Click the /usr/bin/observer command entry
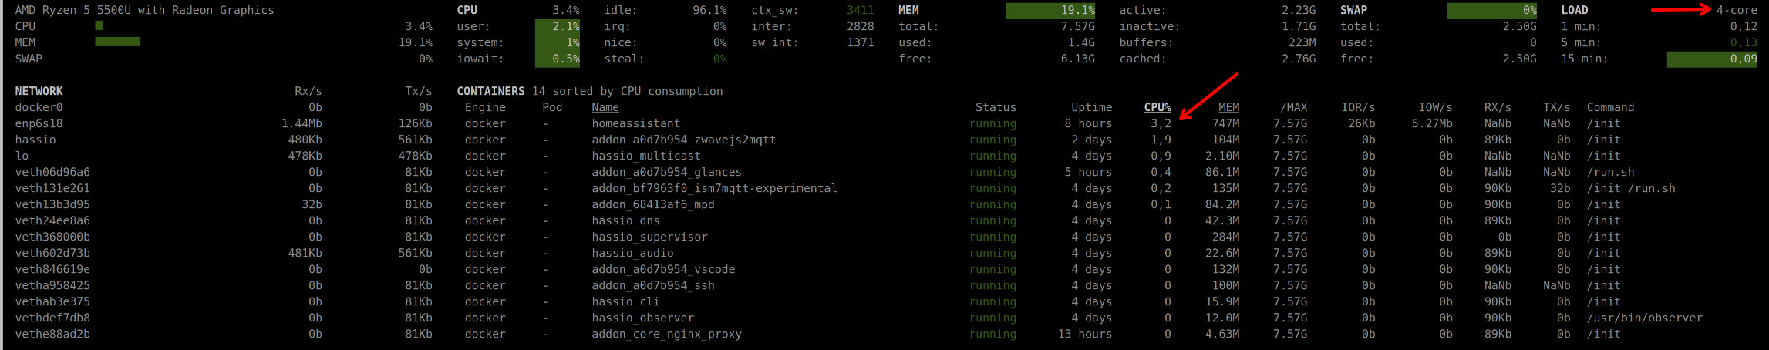The image size is (1769, 350). click(x=1644, y=318)
